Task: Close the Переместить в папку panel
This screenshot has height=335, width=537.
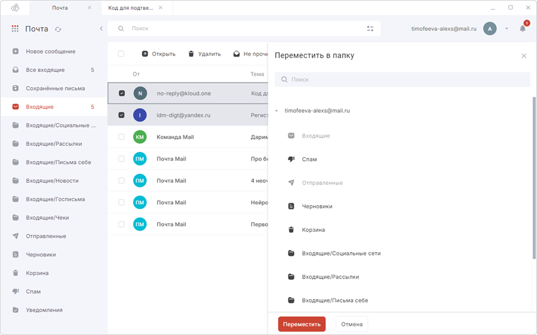Action: pyautogui.click(x=524, y=56)
